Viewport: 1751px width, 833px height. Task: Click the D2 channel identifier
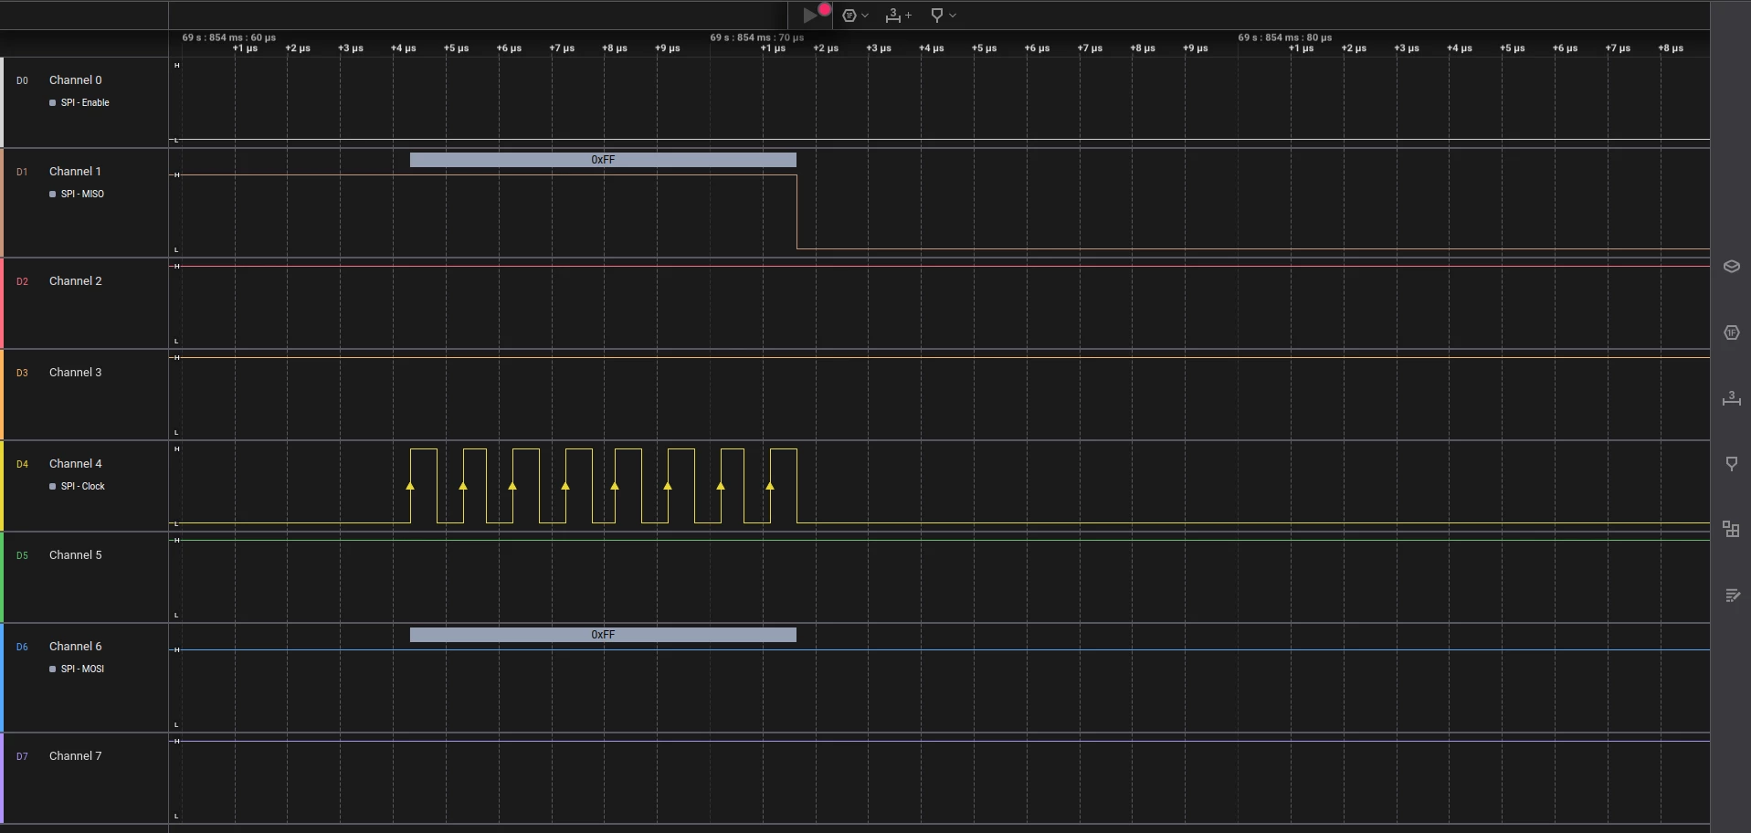[22, 281]
